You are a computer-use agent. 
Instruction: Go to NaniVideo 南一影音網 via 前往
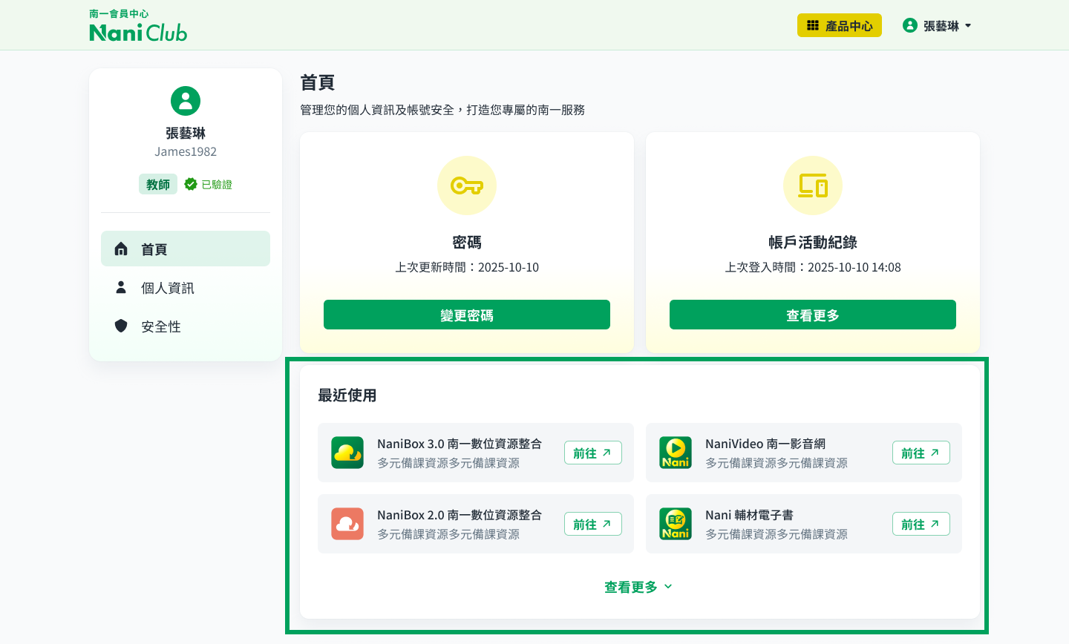click(x=921, y=453)
